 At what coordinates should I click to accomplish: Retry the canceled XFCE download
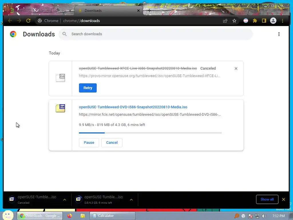pos(88,88)
